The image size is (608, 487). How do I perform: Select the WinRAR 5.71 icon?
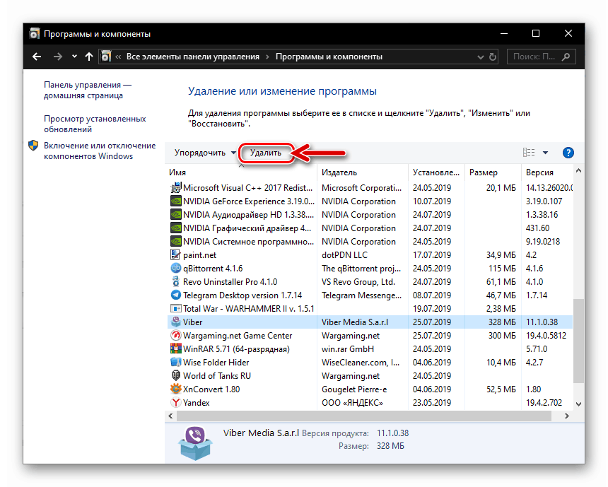[175, 349]
